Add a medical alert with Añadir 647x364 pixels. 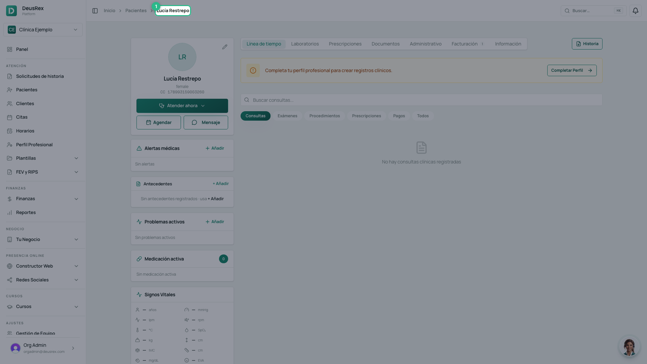click(215, 148)
